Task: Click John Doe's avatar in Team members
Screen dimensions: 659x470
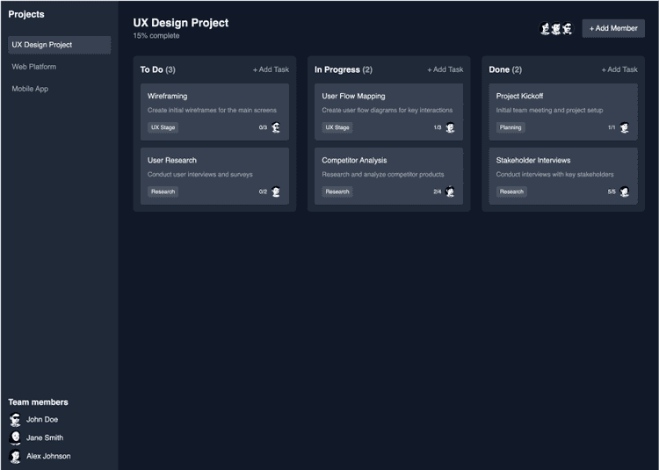Action: (15, 420)
